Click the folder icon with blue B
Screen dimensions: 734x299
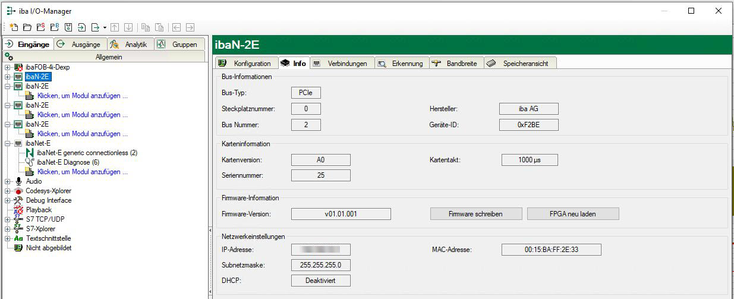(x=55, y=27)
